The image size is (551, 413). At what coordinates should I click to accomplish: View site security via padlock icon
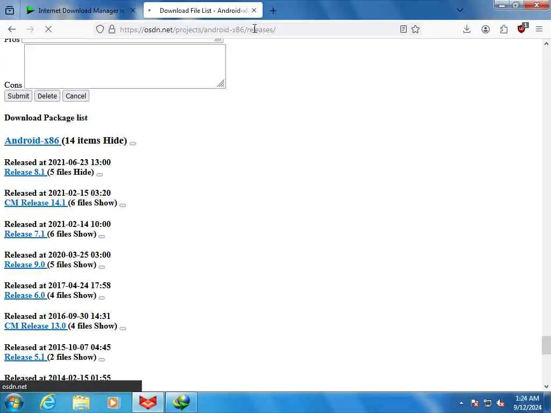(112, 30)
